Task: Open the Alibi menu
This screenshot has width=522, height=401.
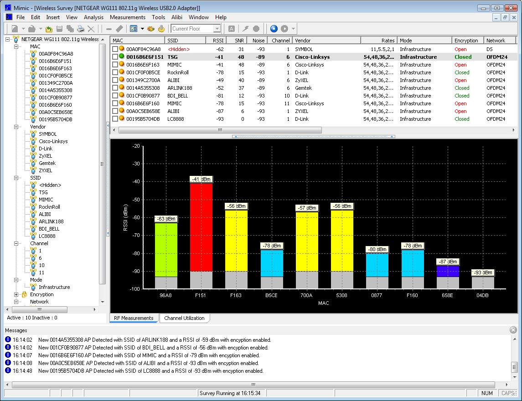Action: click(177, 17)
